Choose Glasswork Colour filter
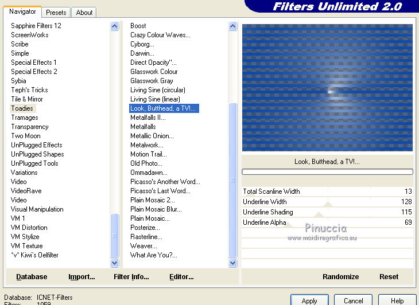The image size is (419, 305). tap(154, 72)
